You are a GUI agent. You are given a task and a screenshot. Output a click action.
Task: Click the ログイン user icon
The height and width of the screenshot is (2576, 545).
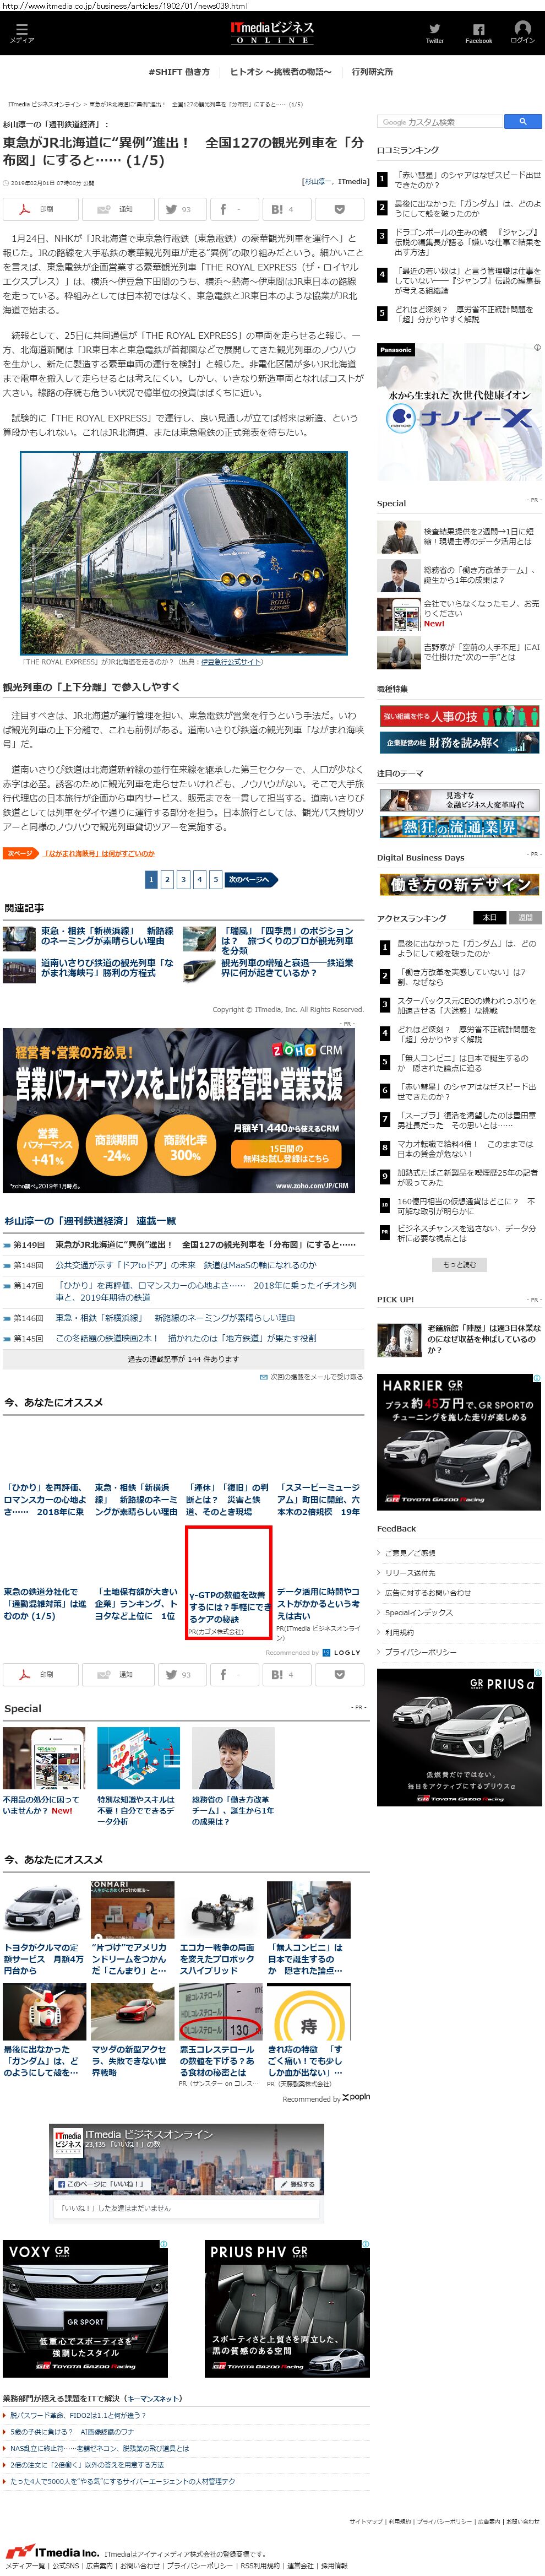(522, 32)
